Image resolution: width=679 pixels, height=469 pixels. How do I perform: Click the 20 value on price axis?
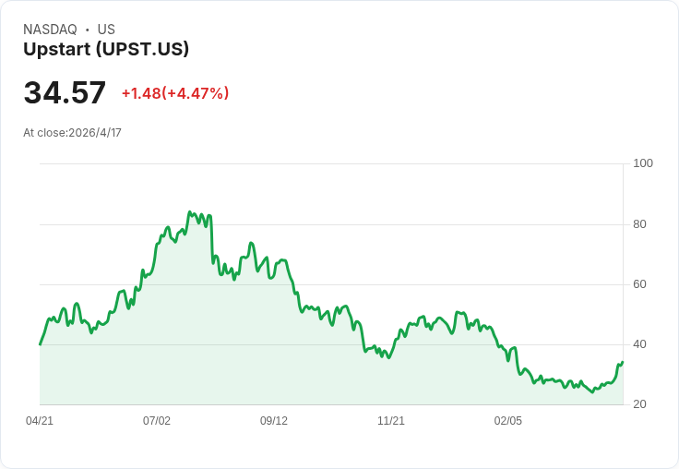640,404
